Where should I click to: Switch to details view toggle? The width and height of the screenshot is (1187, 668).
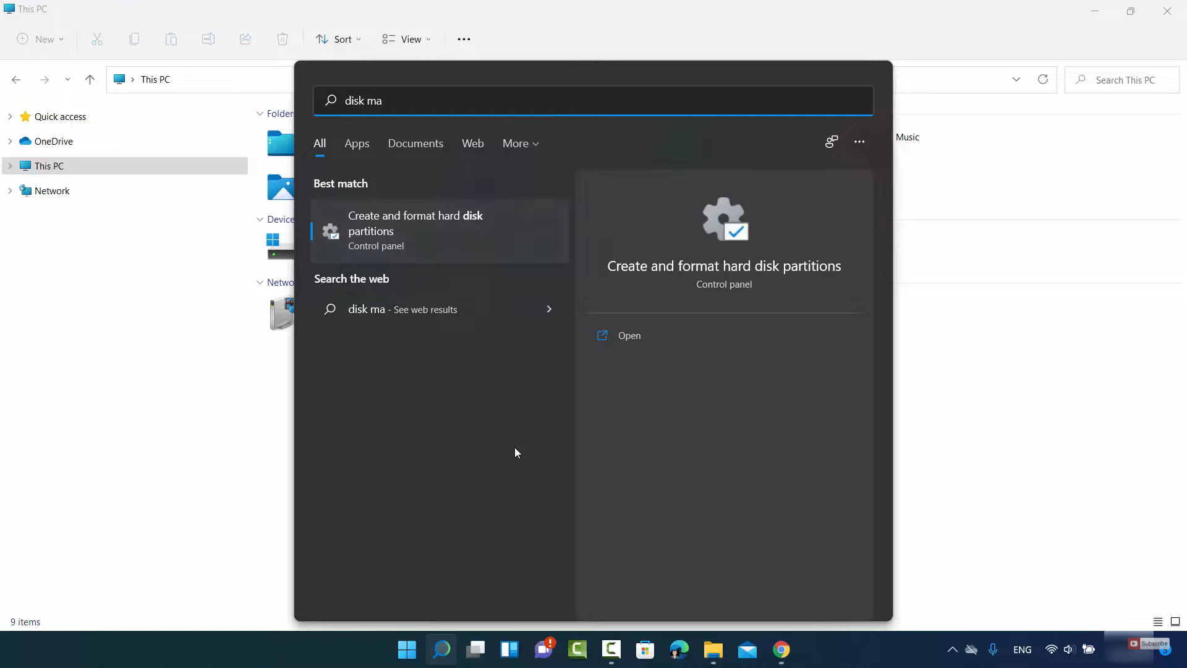[1158, 622]
